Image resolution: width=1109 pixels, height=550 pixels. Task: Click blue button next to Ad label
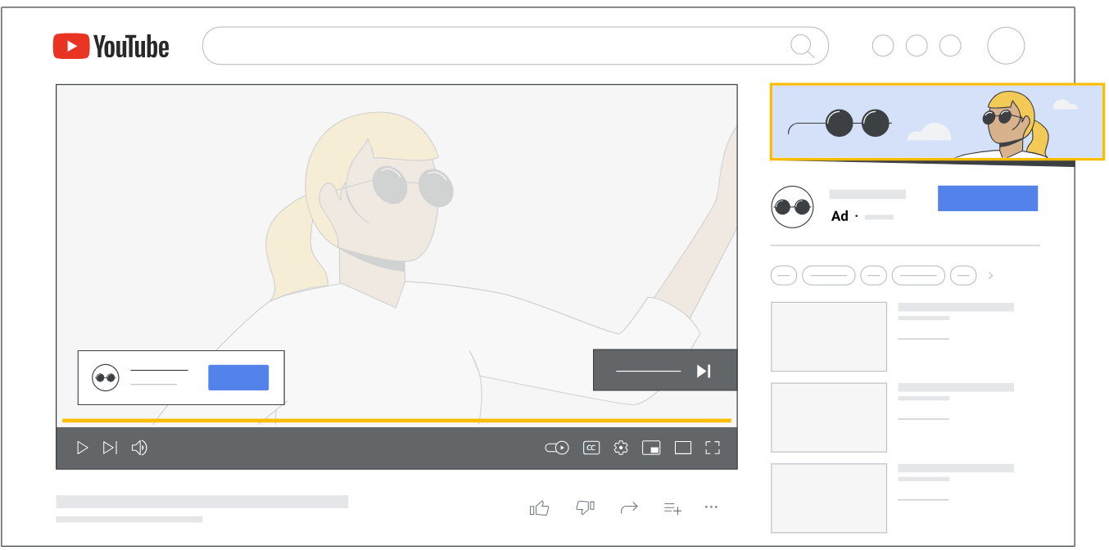tap(988, 198)
